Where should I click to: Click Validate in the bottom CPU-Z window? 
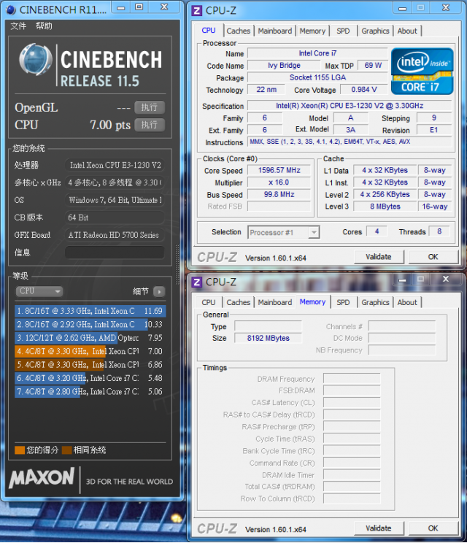(379, 528)
